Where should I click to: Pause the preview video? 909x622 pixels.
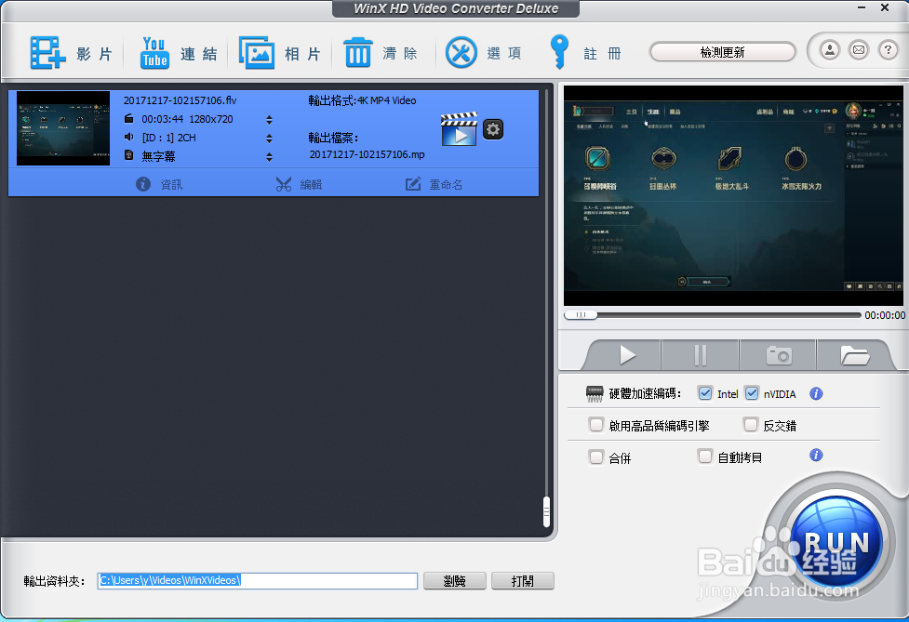(x=701, y=355)
